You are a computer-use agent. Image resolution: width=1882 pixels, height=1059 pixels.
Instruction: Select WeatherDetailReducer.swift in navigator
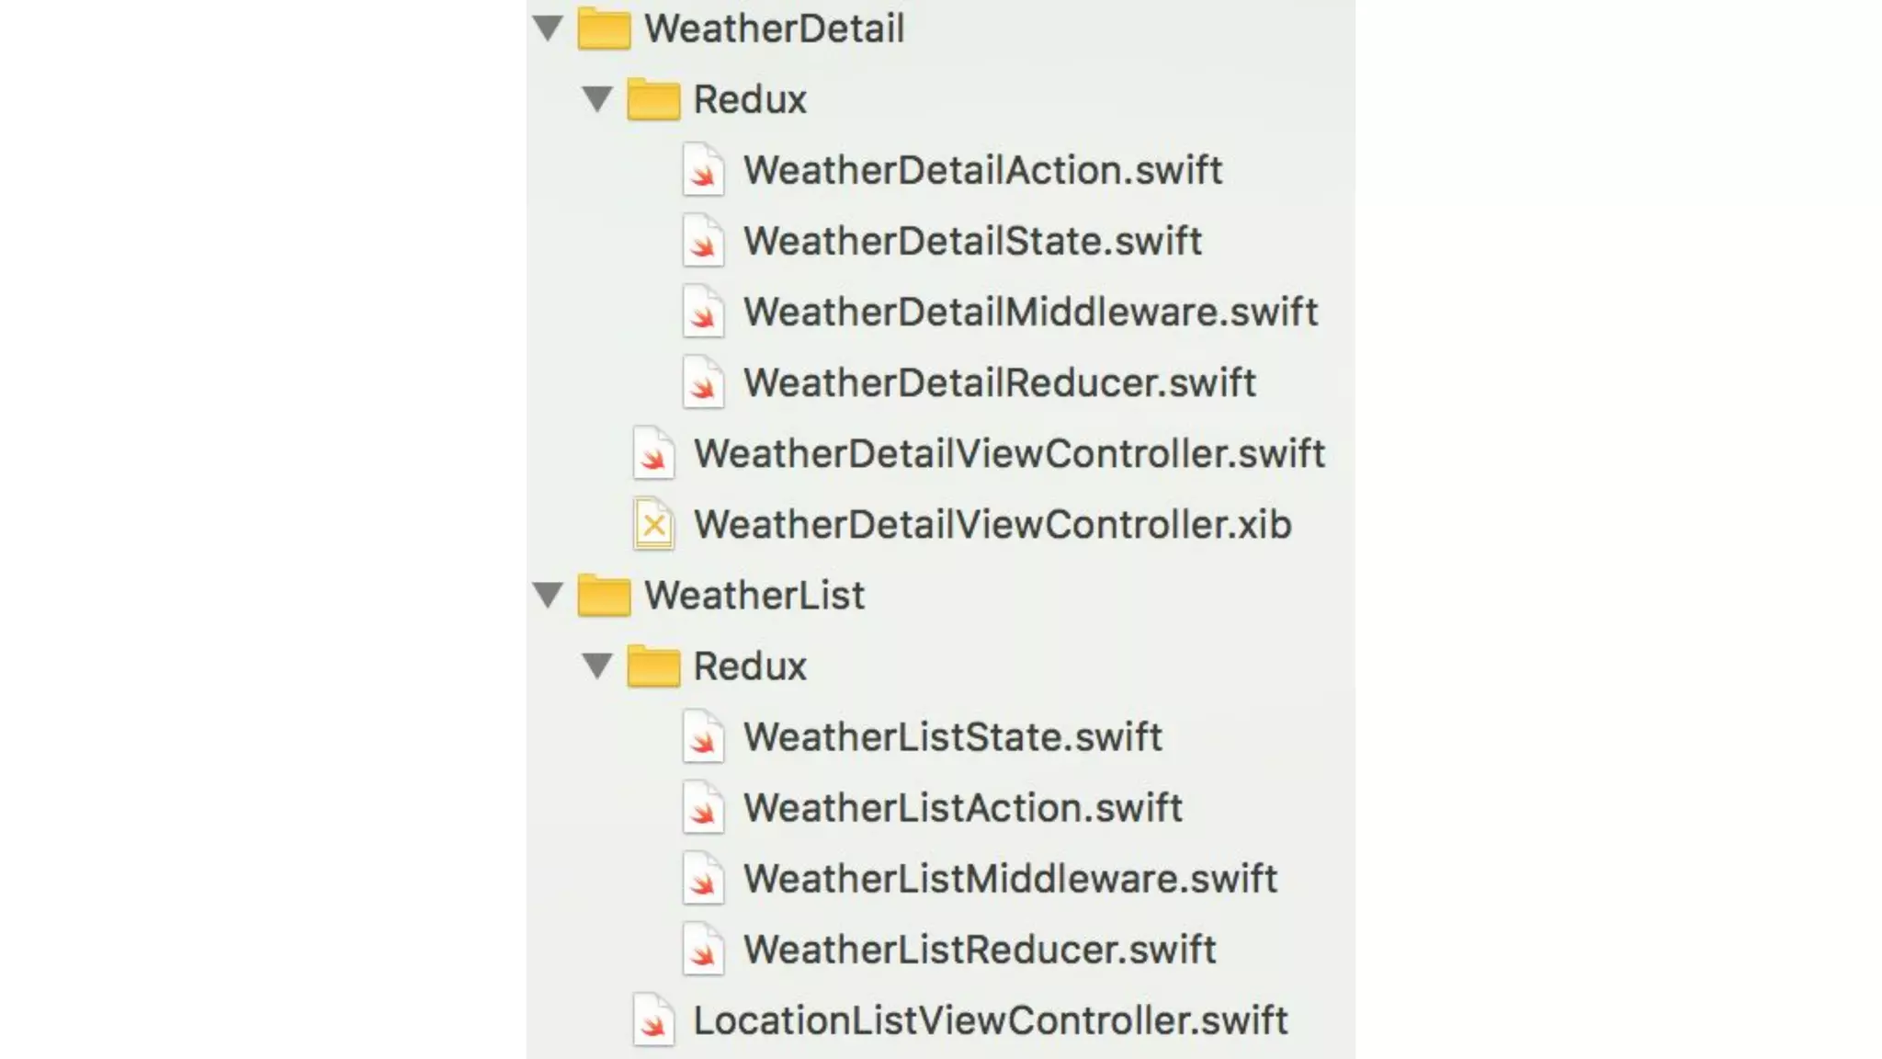click(999, 383)
